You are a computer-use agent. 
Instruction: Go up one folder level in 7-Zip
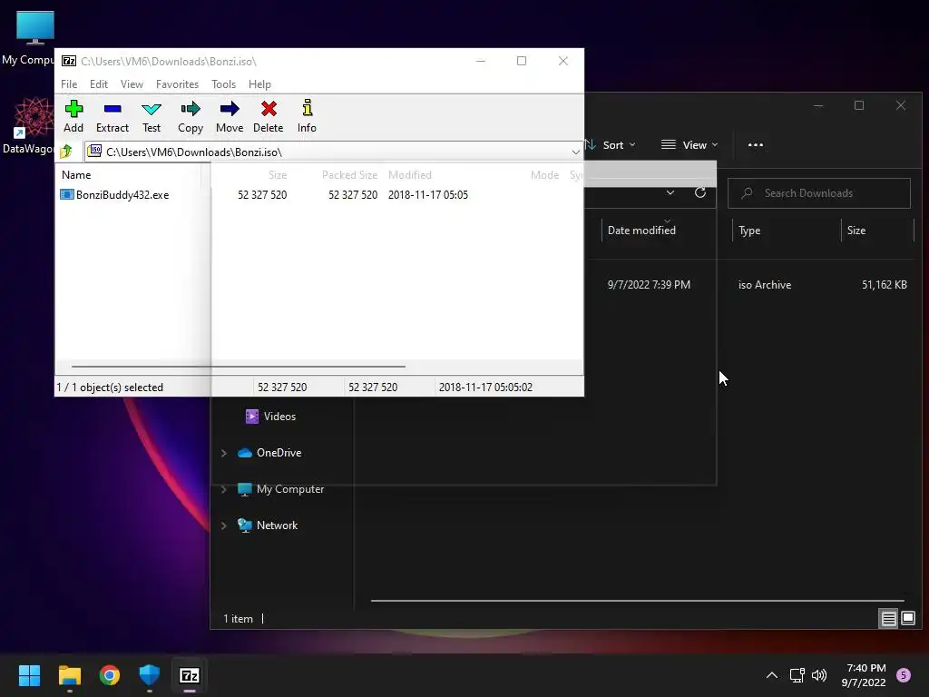66,152
